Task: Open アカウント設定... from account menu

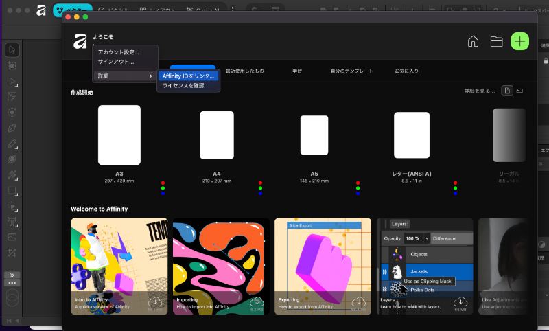Action: [x=118, y=52]
